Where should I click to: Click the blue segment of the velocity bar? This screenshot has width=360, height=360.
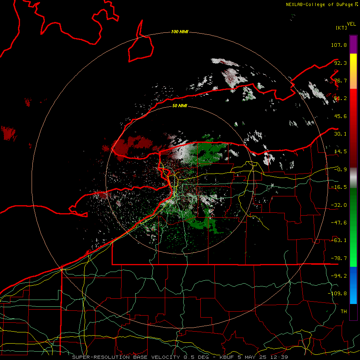[x=353, y=285]
